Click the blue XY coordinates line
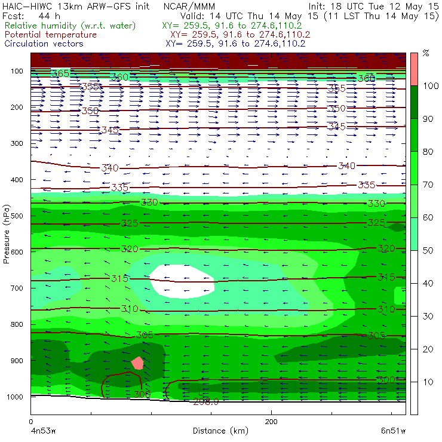 [x=235, y=44]
